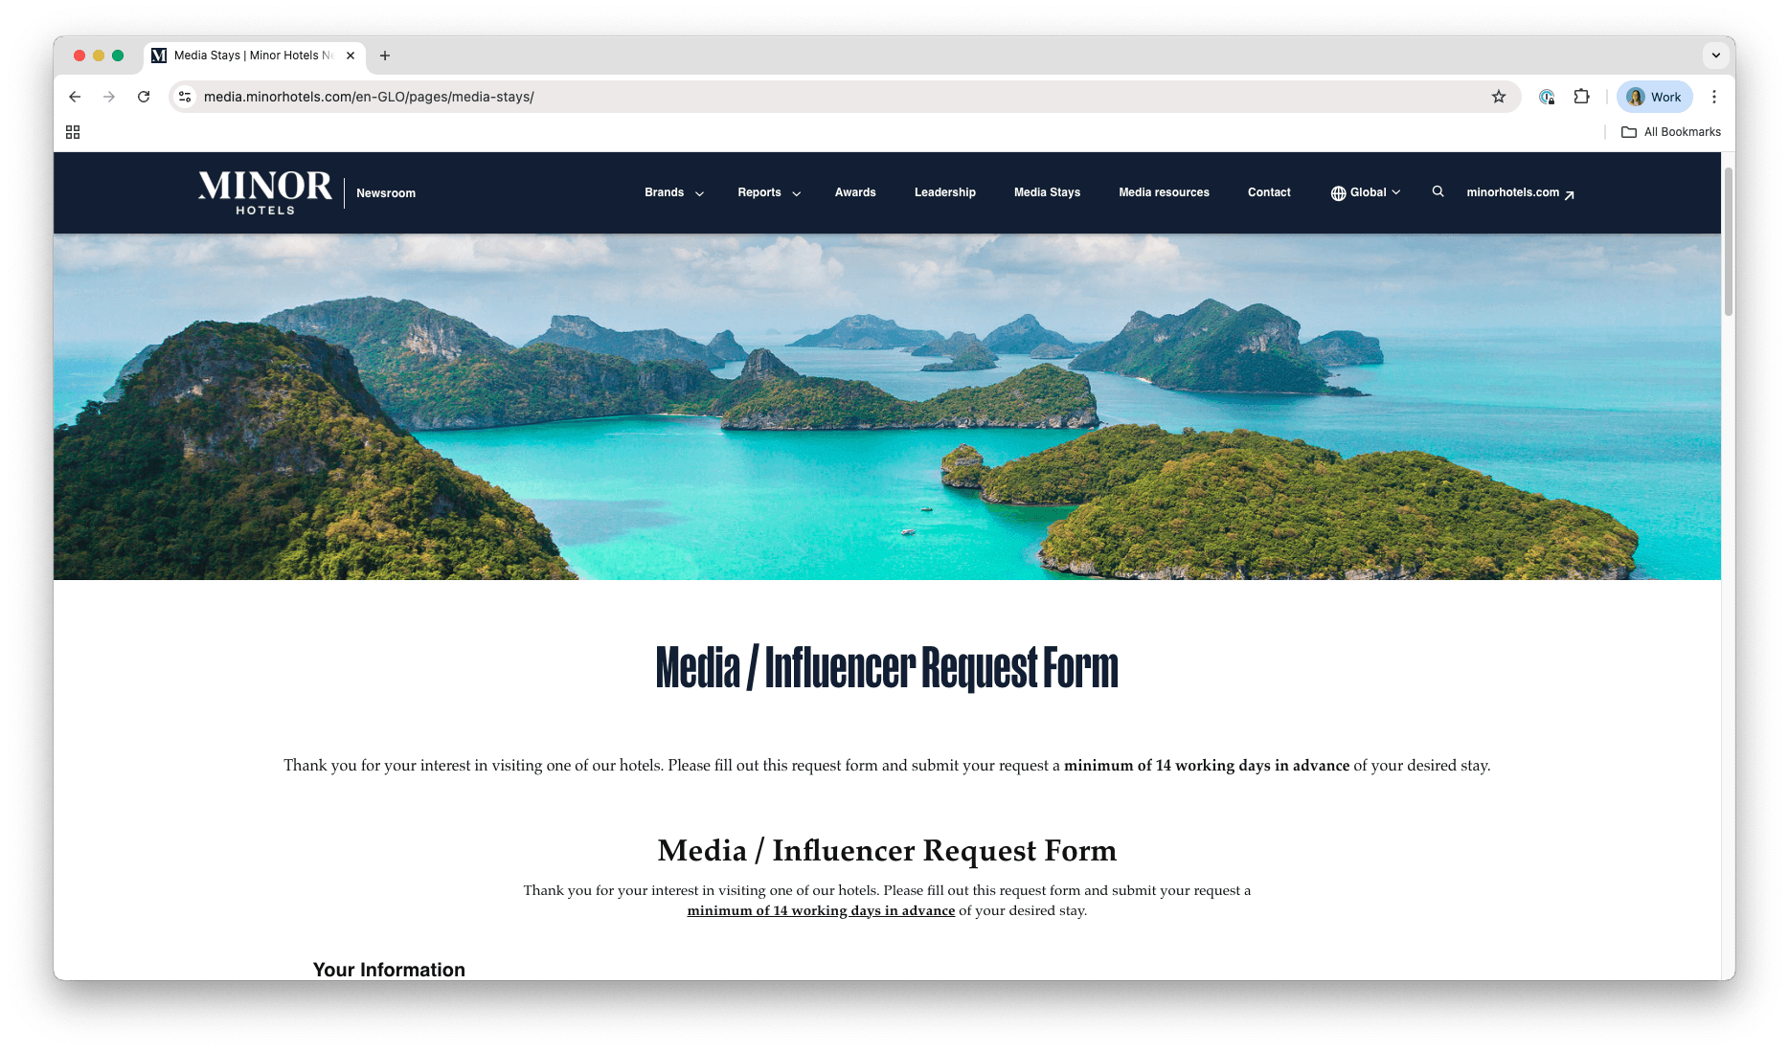
Task: Click the tab groups grid icon
Action: 73,131
